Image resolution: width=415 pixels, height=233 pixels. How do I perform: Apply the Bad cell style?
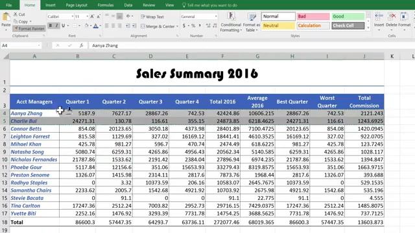pos(313,16)
